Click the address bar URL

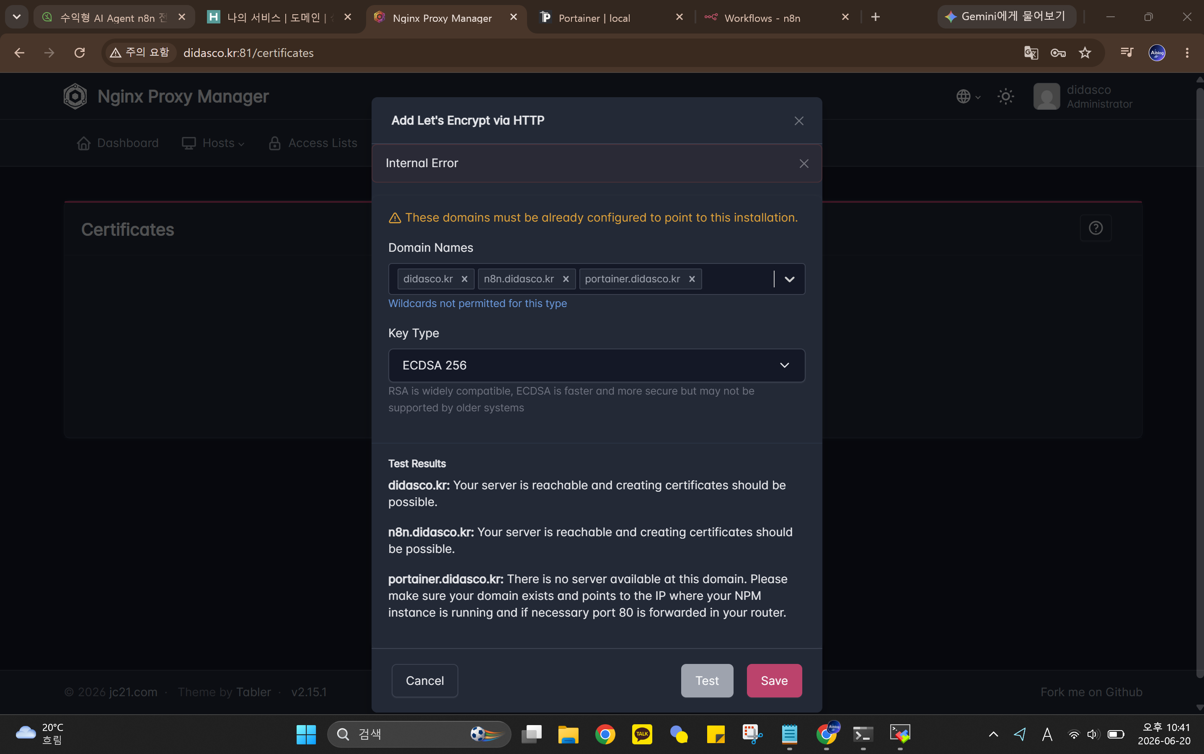click(x=248, y=53)
